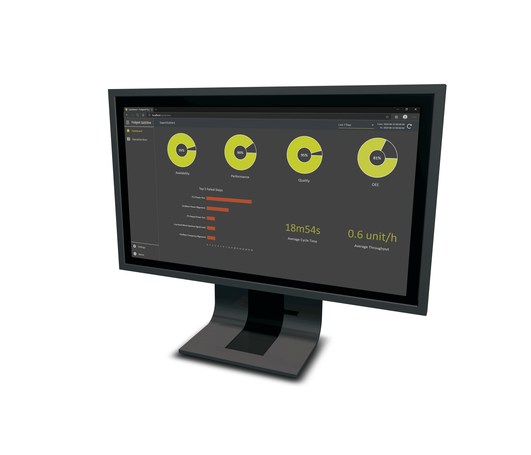The height and width of the screenshot is (455, 531).
Task: Expand the Last 7 Days dropdown
Action: click(370, 124)
